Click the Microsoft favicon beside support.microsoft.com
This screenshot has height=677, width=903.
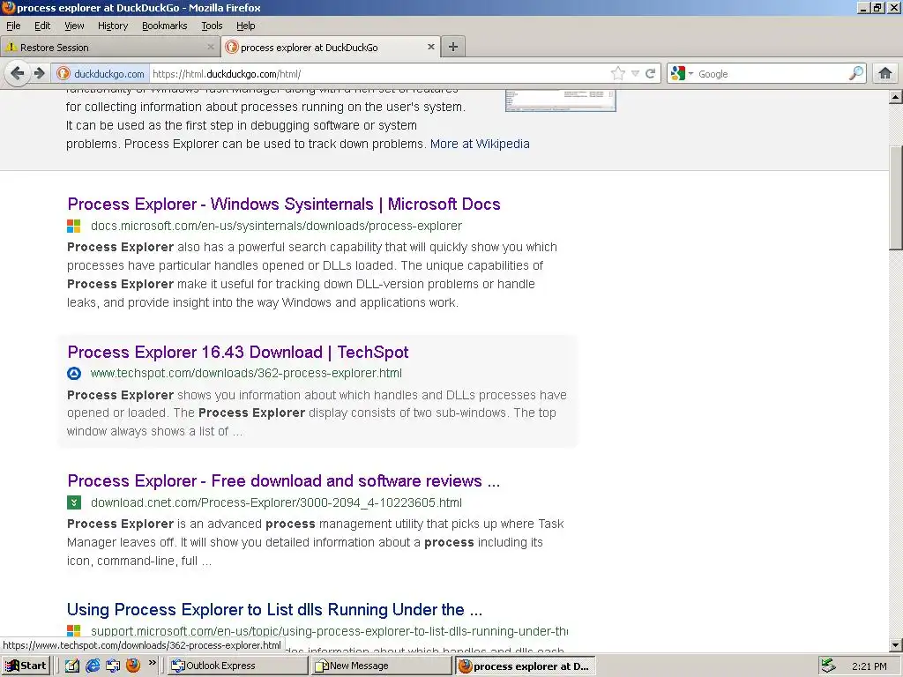point(74,631)
